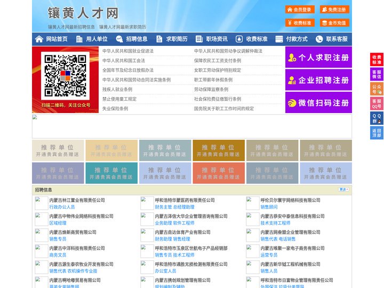Screen dimensions: 384x288
Task: Open company 内蒙古鑫达体育产业有限公司
Action: point(183,232)
